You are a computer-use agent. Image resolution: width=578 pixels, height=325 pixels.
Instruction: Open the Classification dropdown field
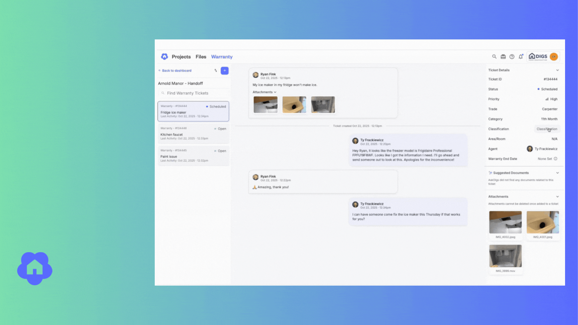click(547, 129)
